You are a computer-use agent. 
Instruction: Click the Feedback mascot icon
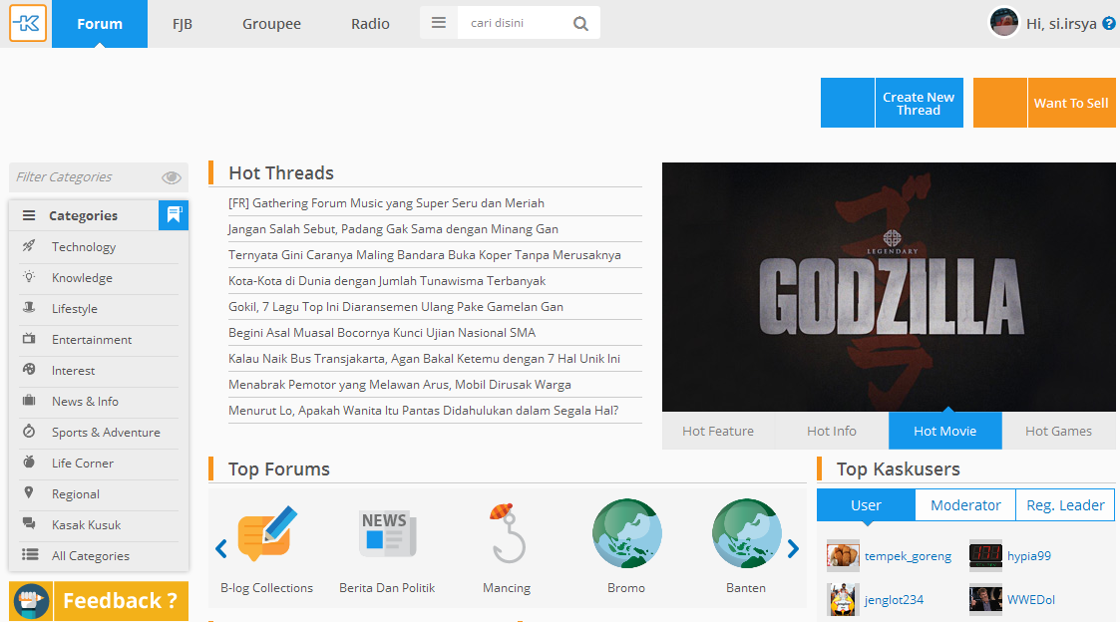click(x=31, y=601)
